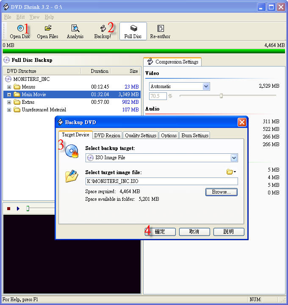Confirm backup with the 確定 button
The height and width of the screenshot is (305, 288).
160,232
